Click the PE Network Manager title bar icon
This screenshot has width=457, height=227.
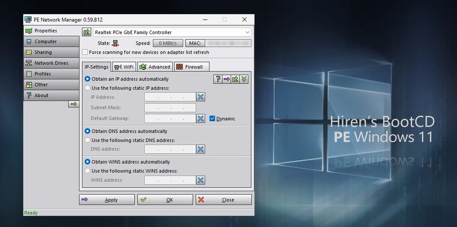[28, 20]
